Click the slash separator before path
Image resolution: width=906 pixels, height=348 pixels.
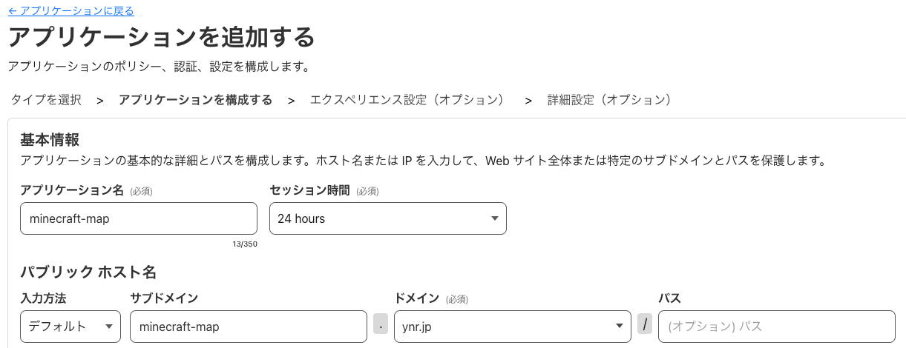tap(645, 324)
